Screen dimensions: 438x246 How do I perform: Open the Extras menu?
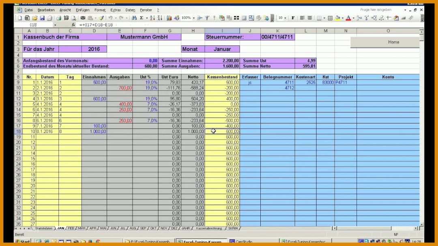click(116, 10)
